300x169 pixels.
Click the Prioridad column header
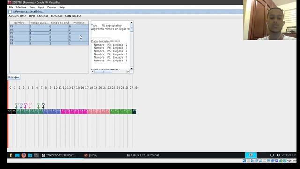pos(79,23)
